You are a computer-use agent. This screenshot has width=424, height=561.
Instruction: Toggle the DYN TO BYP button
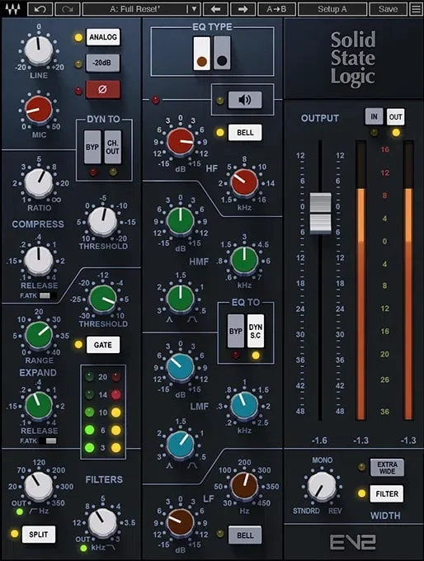92,147
